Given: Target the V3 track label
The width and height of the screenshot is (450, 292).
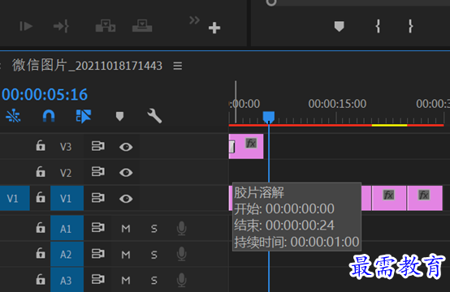Looking at the screenshot, I should (66, 147).
